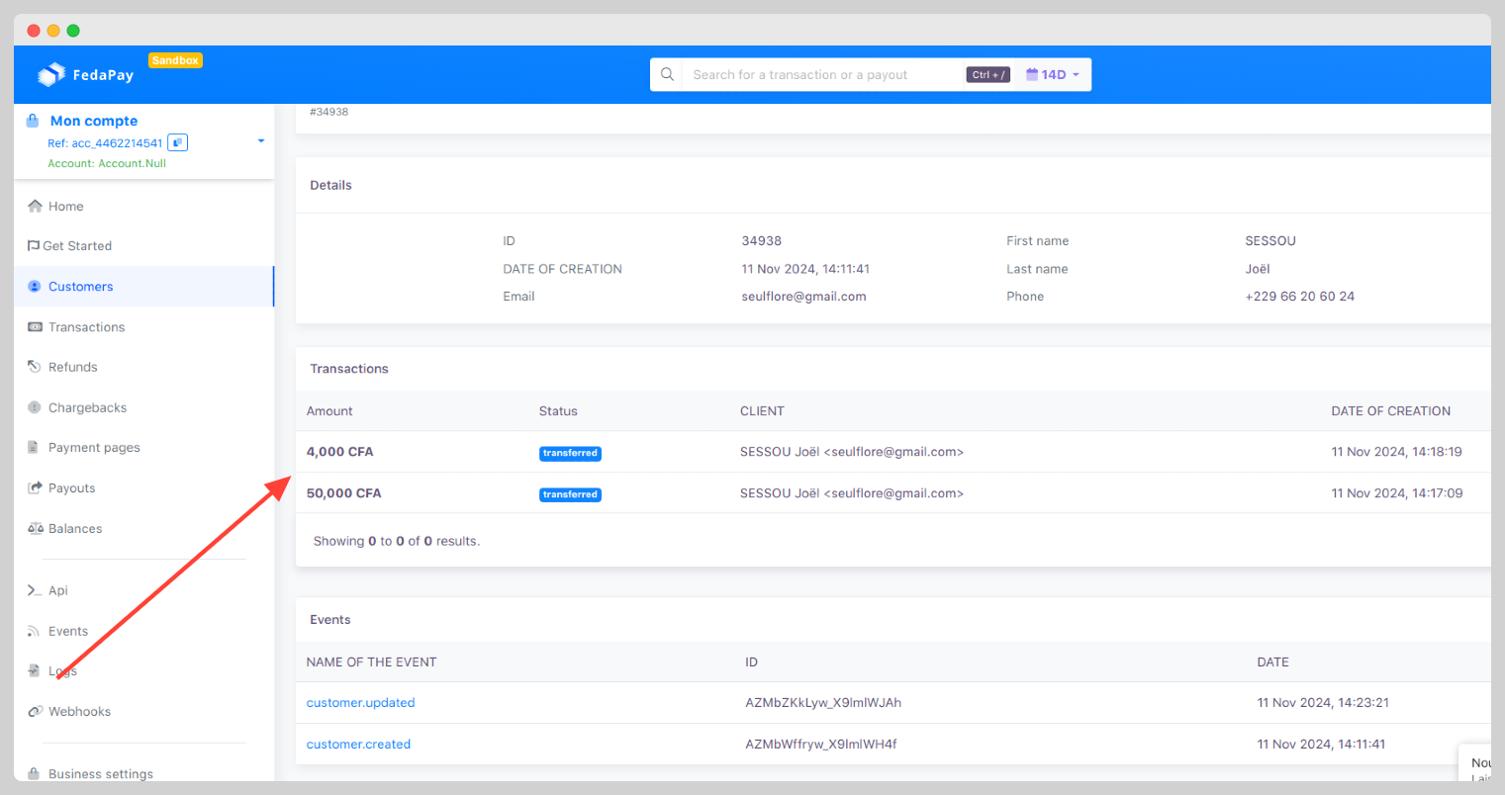Click the lock icon next to Mon compte

click(x=33, y=121)
